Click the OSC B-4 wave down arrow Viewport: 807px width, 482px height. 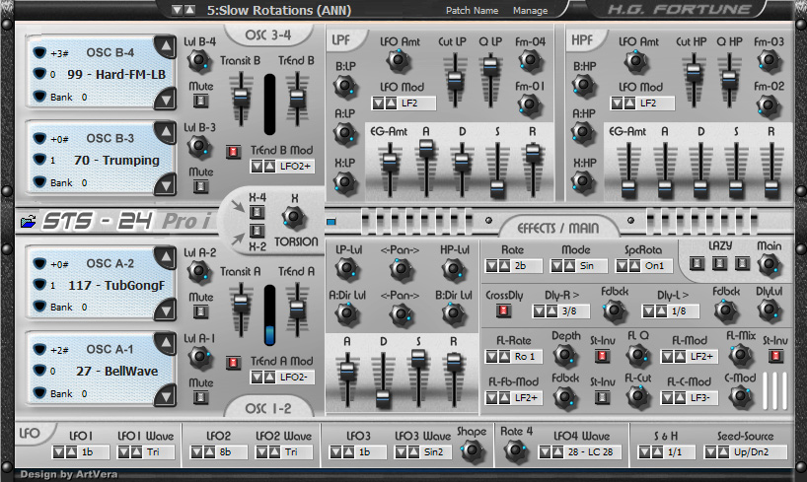click(165, 98)
